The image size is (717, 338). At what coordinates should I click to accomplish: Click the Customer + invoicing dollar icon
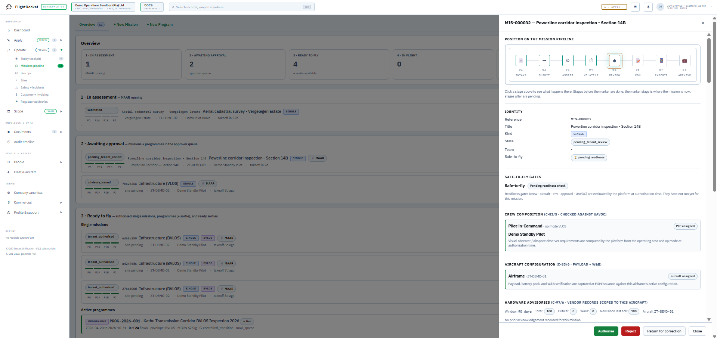click(x=16, y=94)
